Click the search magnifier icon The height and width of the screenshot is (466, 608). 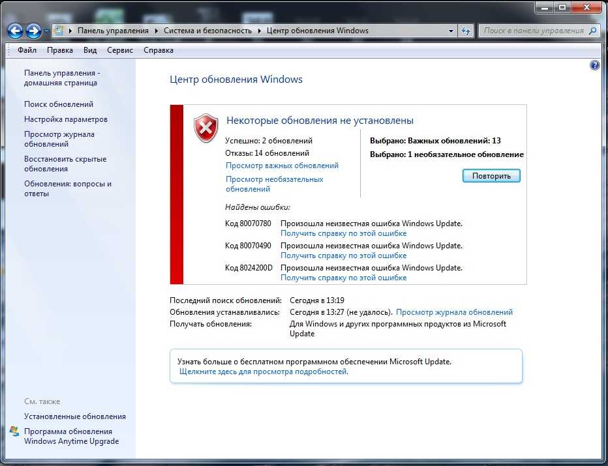pos(592,31)
